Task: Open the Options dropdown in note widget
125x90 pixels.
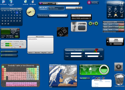Action: (x=31, y=53)
